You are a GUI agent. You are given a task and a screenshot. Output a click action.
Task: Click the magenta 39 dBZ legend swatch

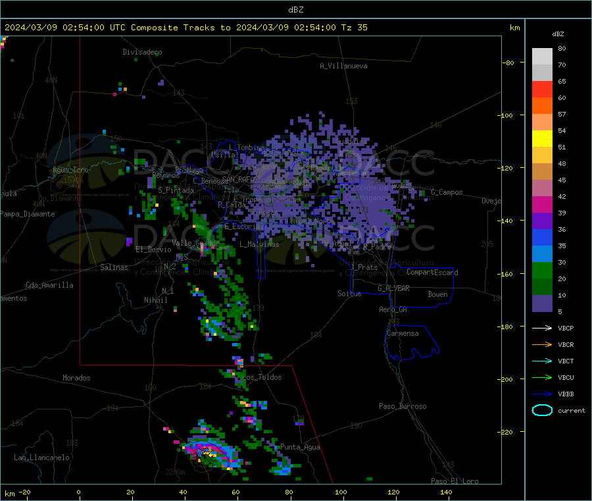[x=542, y=204]
